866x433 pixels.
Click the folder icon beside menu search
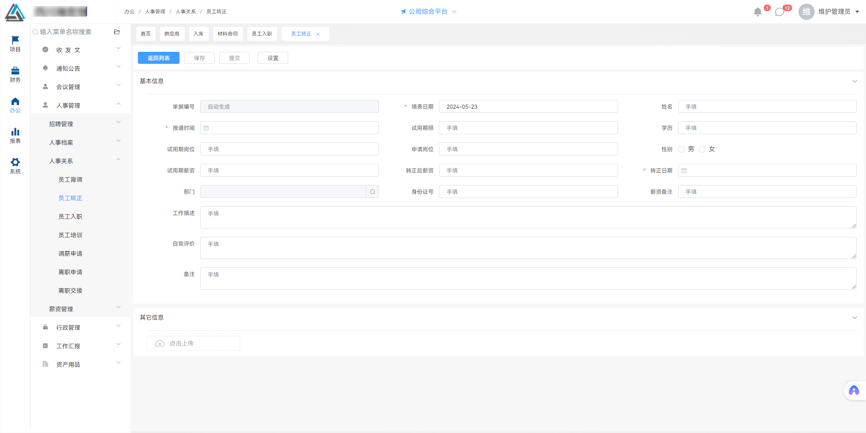pyautogui.click(x=117, y=32)
